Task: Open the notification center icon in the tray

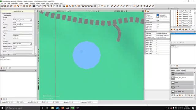Action: [193, 108]
